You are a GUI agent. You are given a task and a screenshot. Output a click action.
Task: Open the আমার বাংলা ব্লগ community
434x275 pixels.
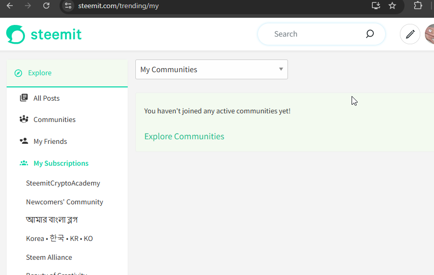coord(52,220)
